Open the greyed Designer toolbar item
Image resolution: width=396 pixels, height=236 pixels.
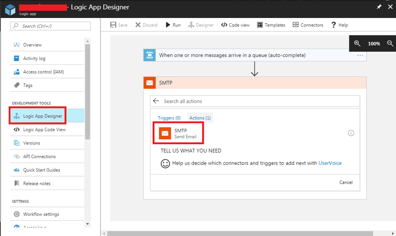click(201, 25)
